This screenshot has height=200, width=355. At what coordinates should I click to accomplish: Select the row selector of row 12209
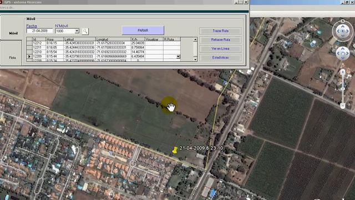point(29,57)
